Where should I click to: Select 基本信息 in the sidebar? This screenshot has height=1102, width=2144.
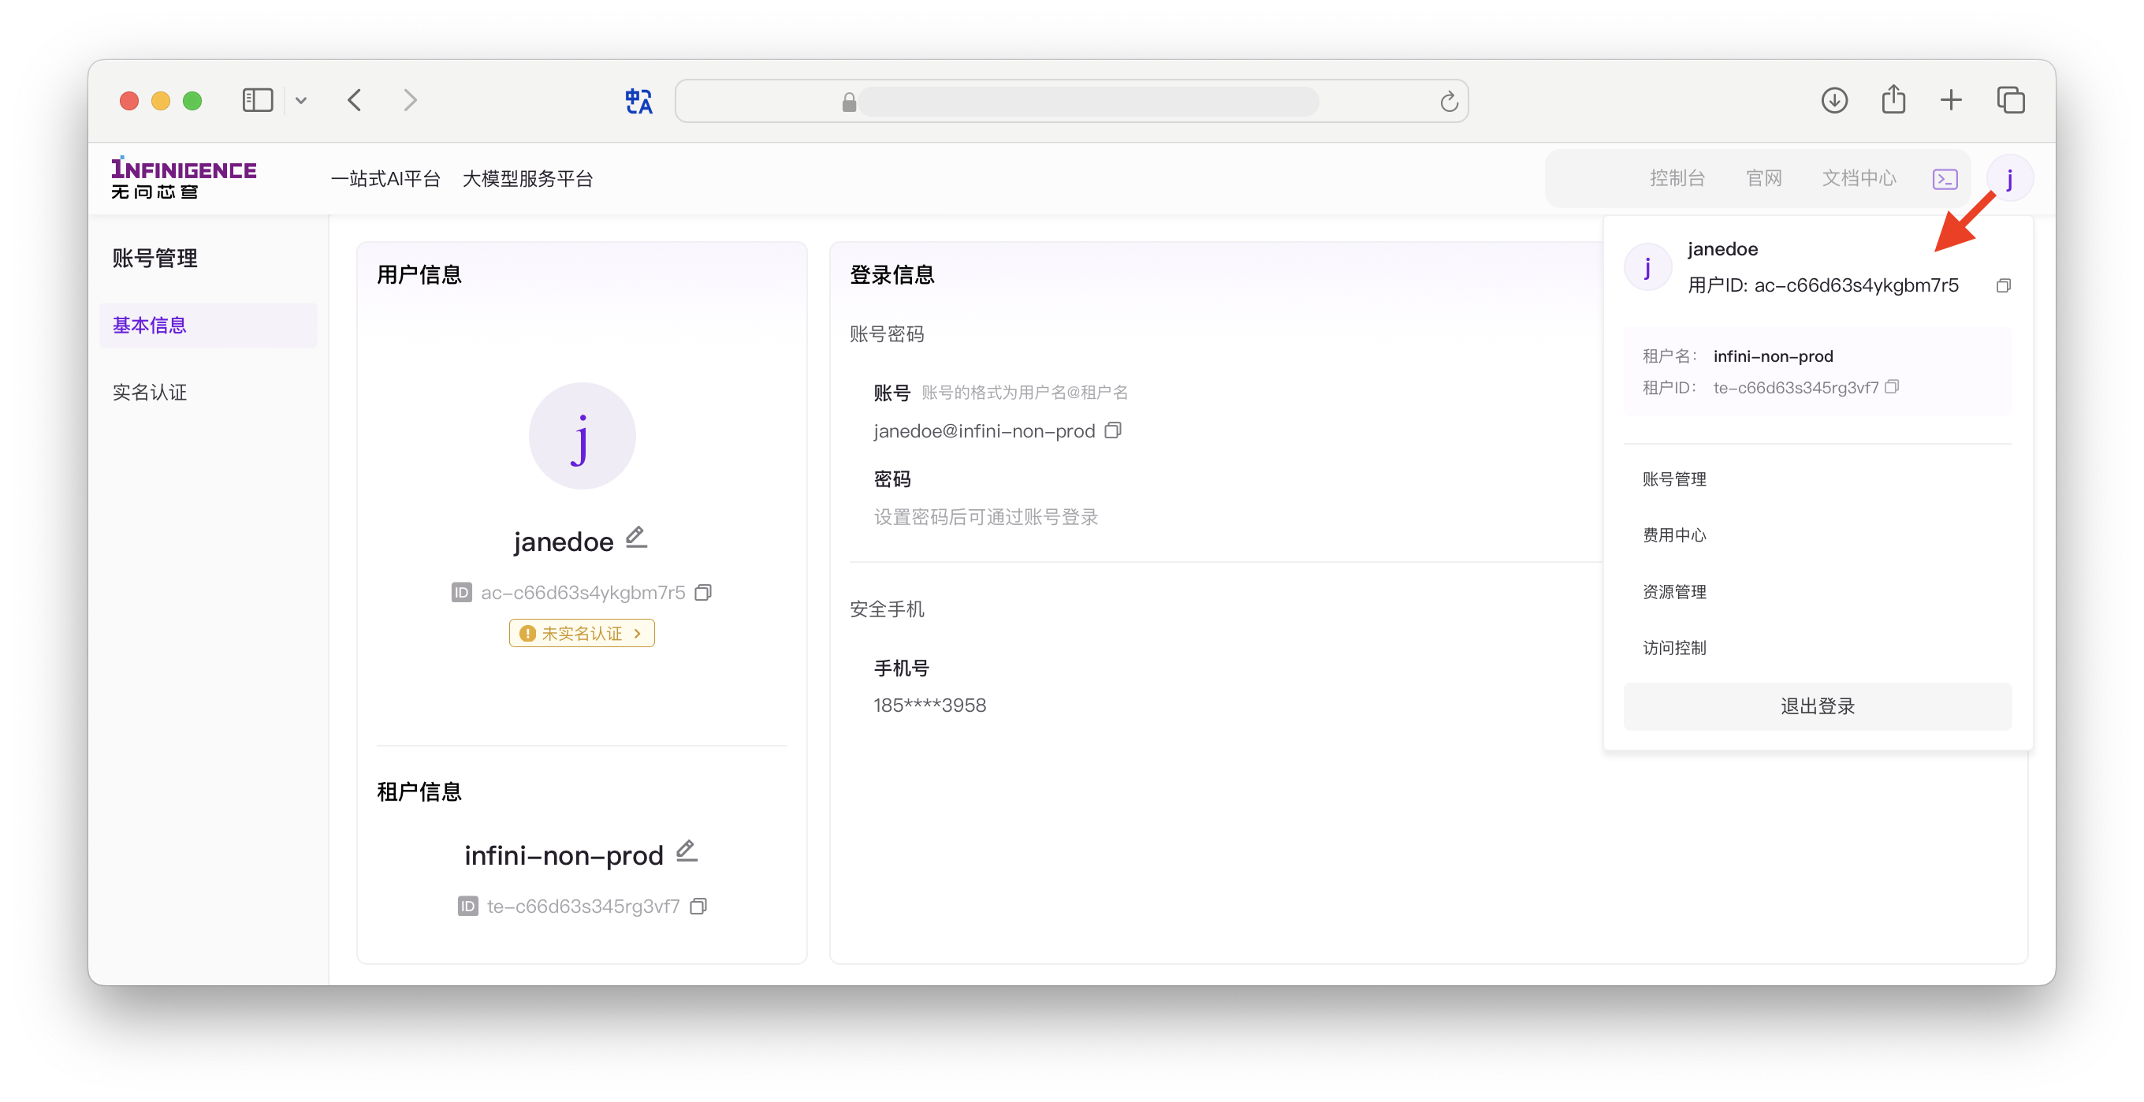pyautogui.click(x=208, y=326)
